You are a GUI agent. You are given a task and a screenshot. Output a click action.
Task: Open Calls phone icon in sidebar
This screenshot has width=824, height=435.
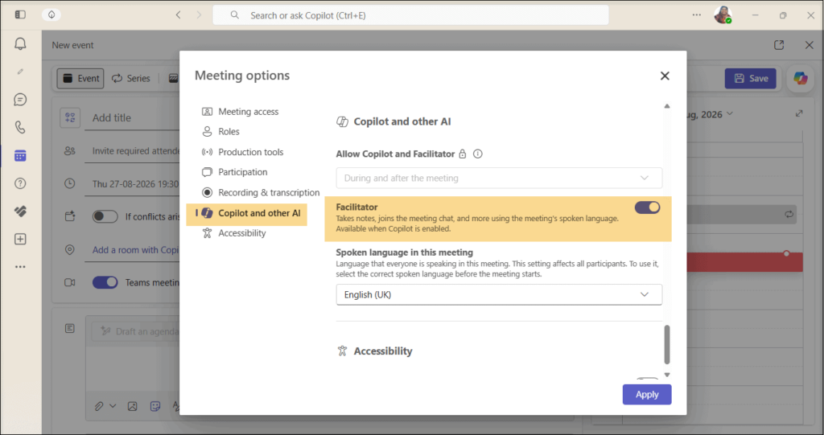tap(20, 127)
